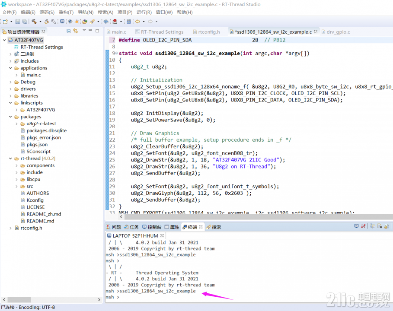
Task: Click the Build hammer icon
Action: click(34, 22)
